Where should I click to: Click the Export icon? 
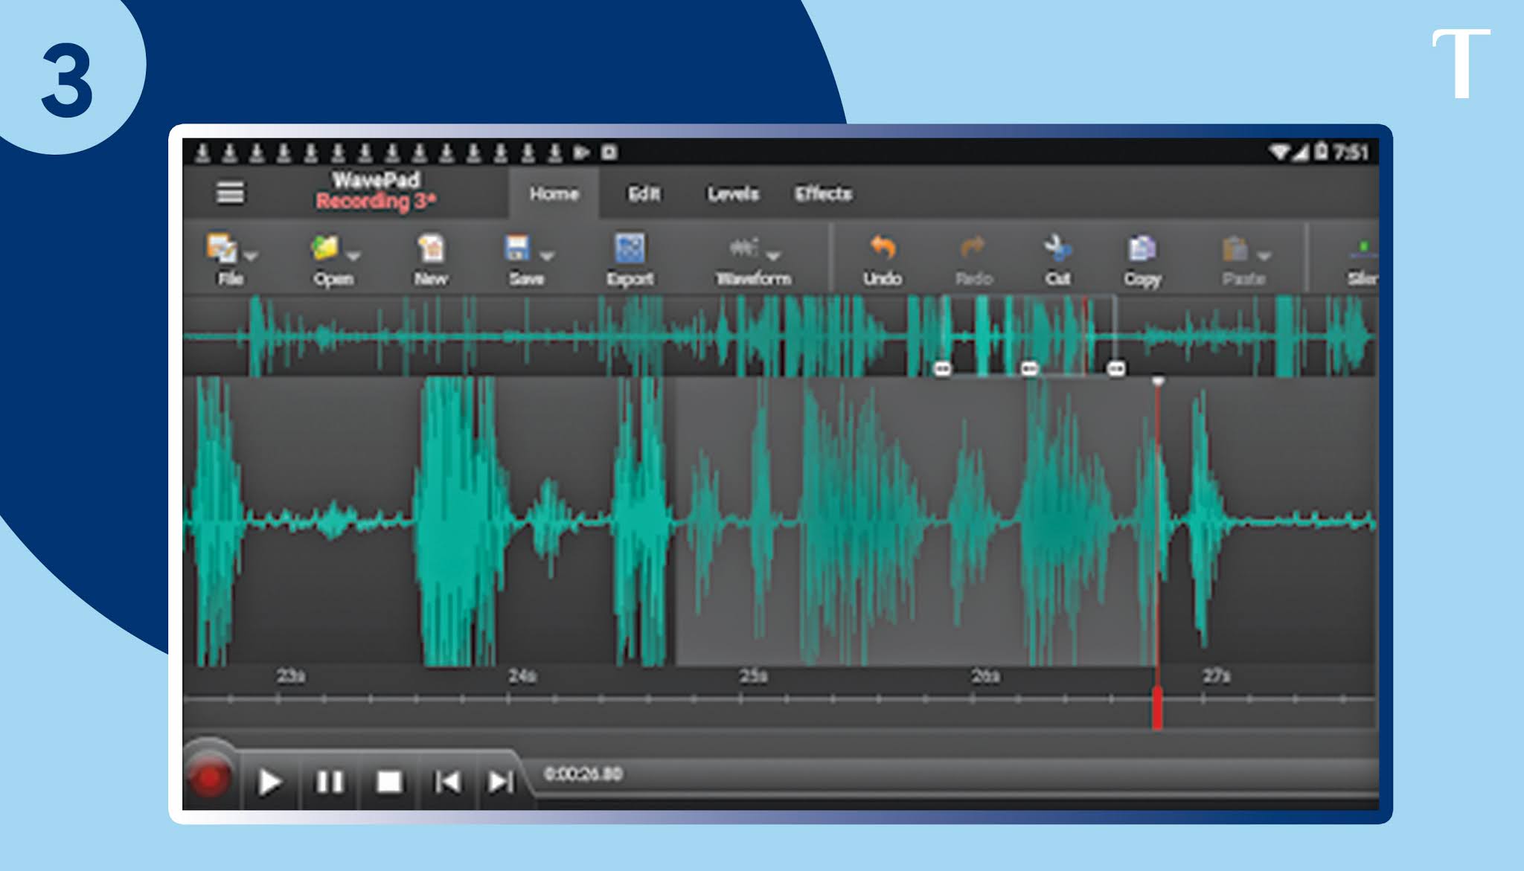(x=630, y=248)
